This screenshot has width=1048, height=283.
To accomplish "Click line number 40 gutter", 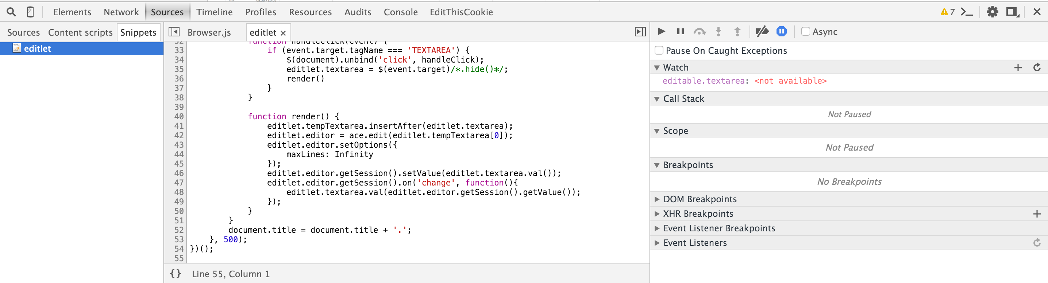I will click(x=179, y=116).
